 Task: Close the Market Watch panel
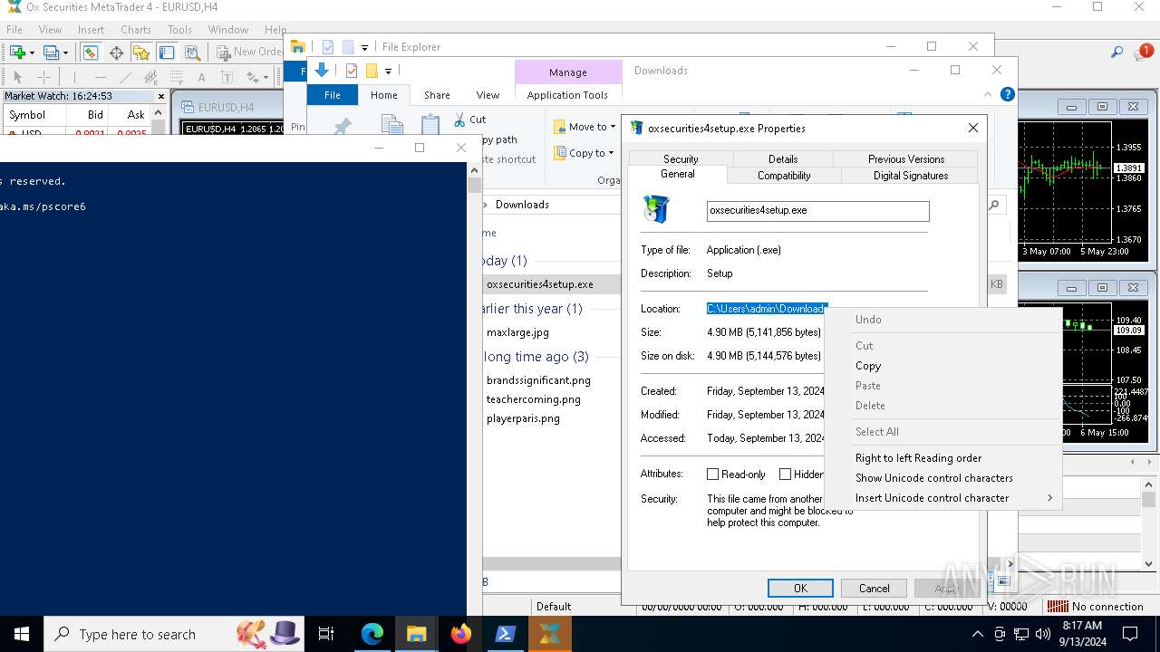161,96
